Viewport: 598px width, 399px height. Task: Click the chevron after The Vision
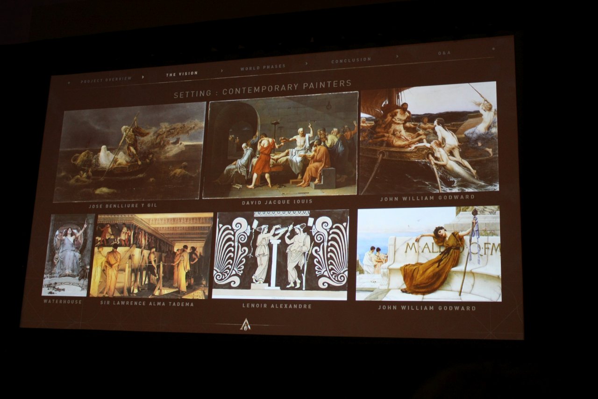point(222,70)
